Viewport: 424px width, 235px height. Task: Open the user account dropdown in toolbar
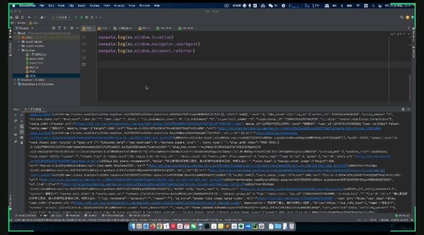[43, 17]
